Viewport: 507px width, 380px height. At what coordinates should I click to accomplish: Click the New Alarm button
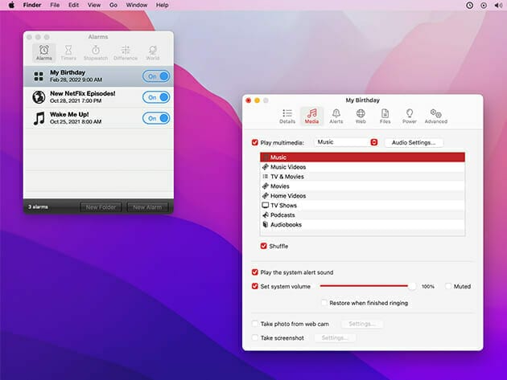point(147,207)
